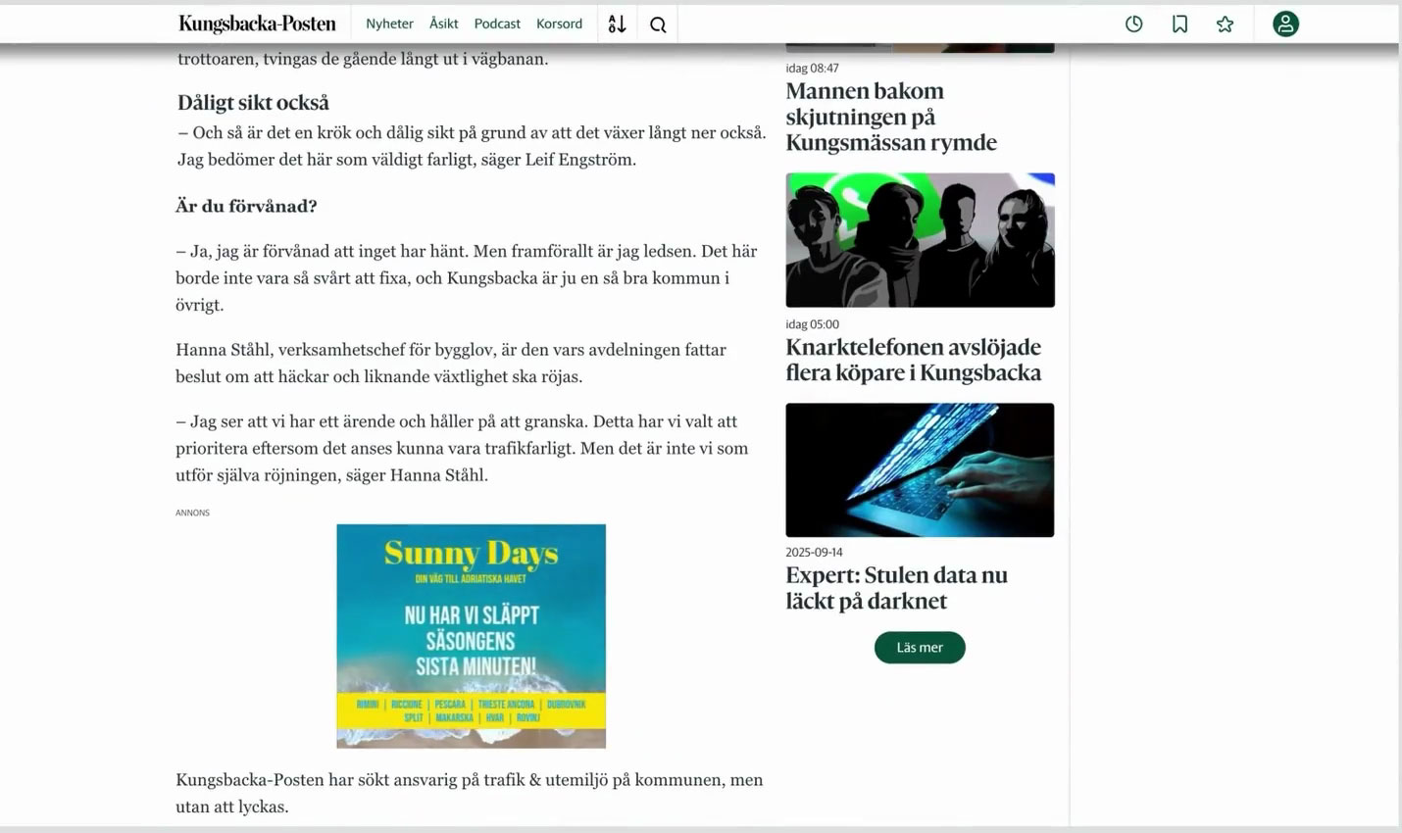Click the search magnifier icon
Image resolution: width=1402 pixels, height=833 pixels.
coord(658,24)
